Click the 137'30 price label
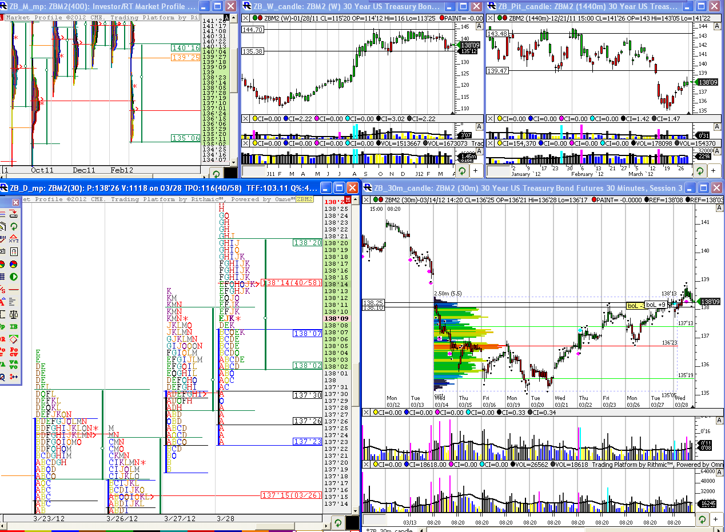The image size is (725, 532). click(308, 395)
